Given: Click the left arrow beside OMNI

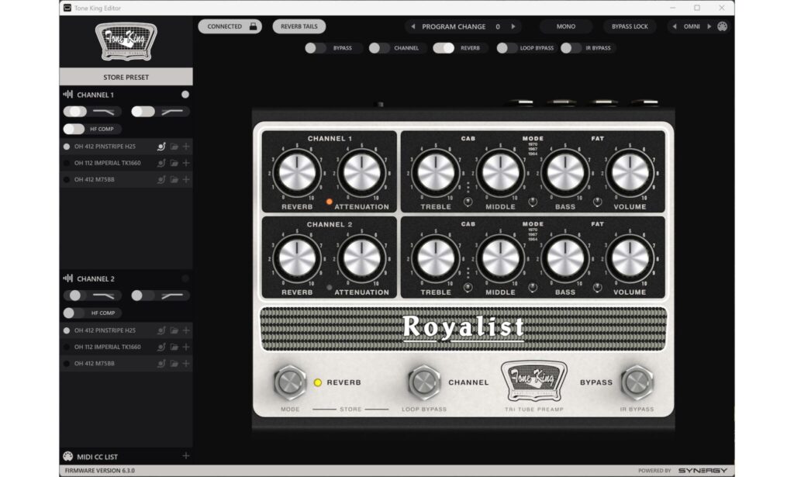Looking at the screenshot, I should pos(675,26).
